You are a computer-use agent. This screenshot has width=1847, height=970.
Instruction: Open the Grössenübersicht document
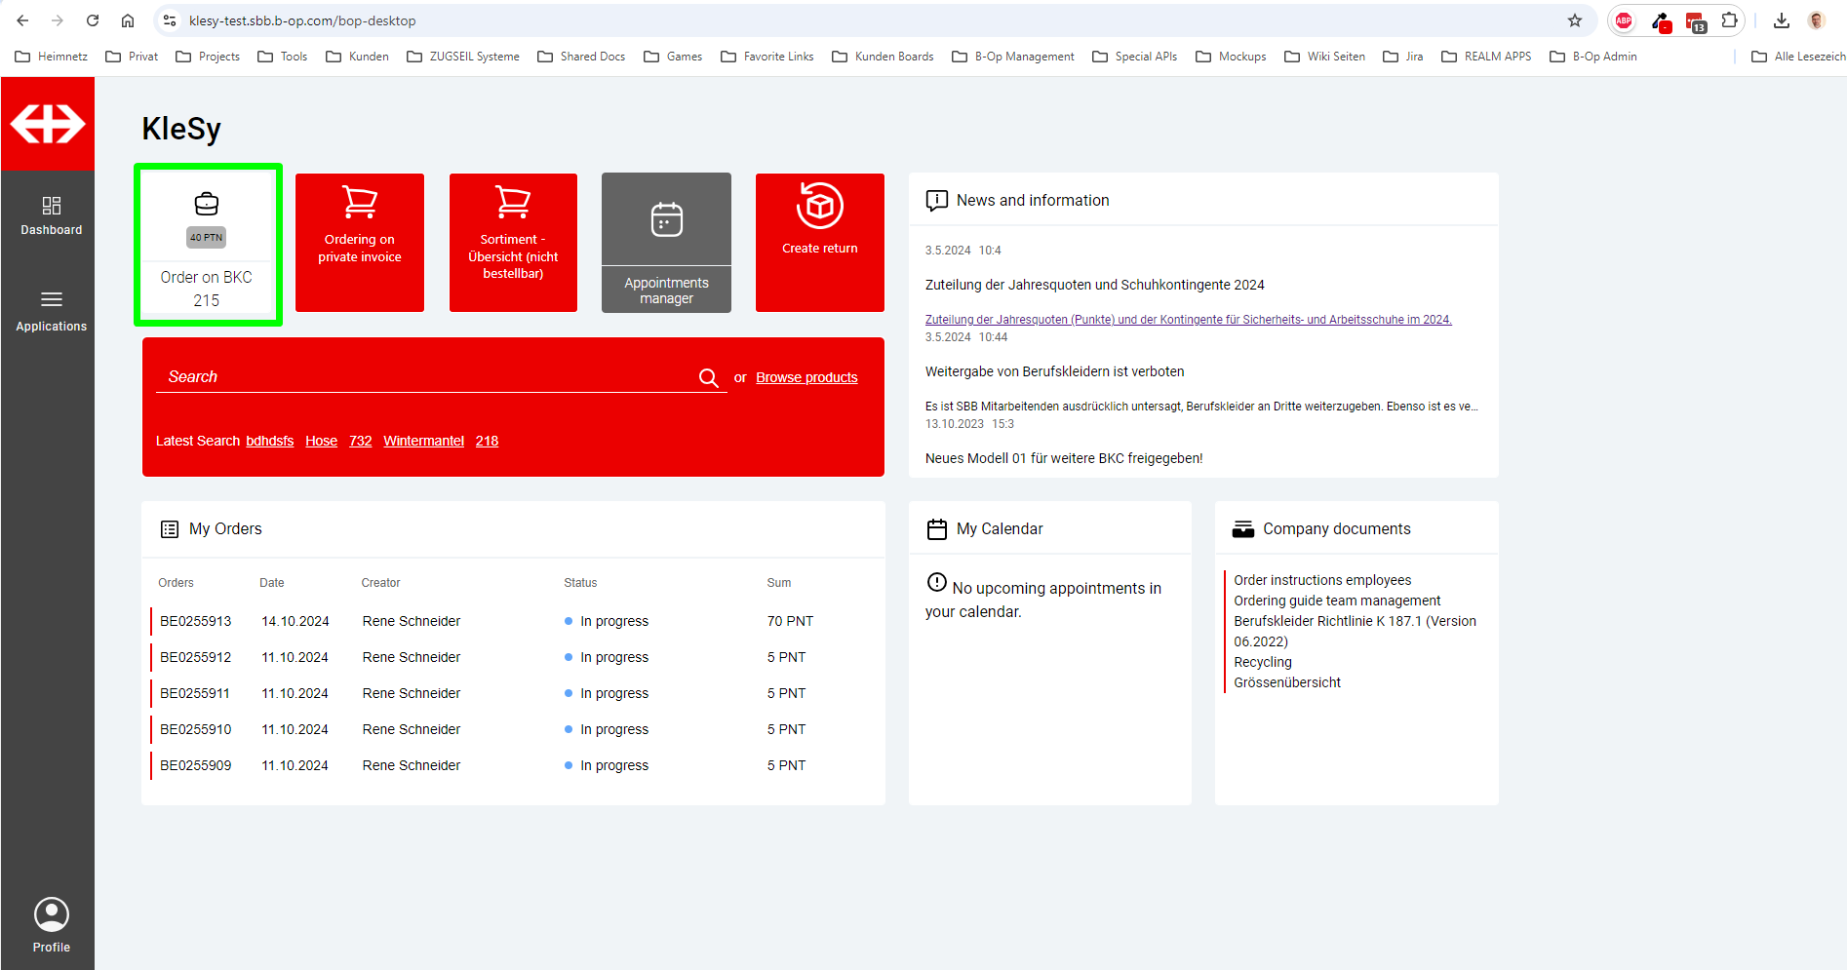[1287, 682]
